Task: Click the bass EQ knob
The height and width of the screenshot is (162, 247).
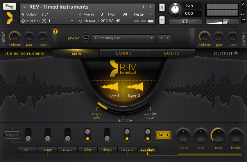Action: click(183, 135)
